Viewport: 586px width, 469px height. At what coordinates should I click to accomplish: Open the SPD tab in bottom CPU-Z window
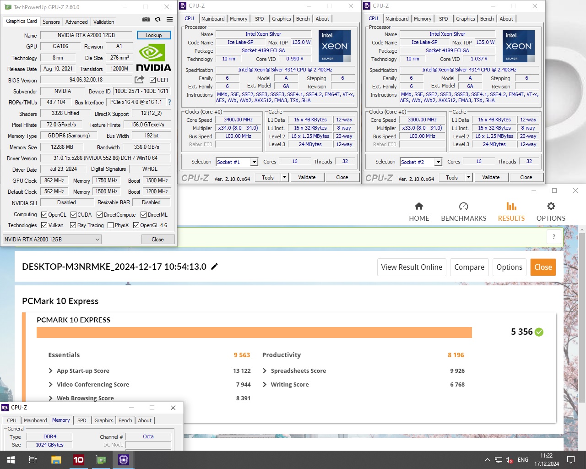(82, 420)
